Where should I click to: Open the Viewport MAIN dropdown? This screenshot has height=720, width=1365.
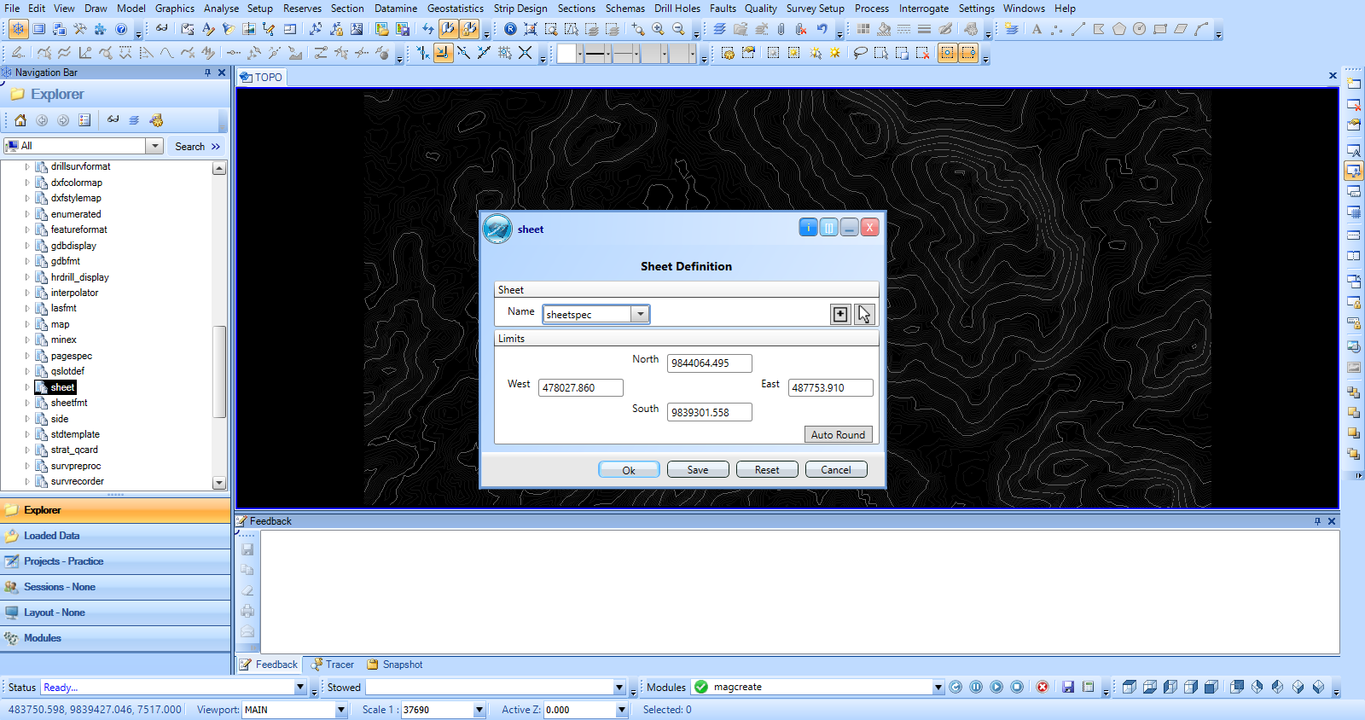coord(341,710)
